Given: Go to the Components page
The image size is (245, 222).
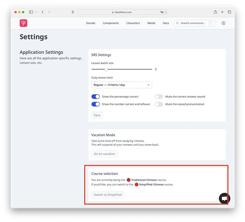Looking at the screenshot, I should point(111,23).
